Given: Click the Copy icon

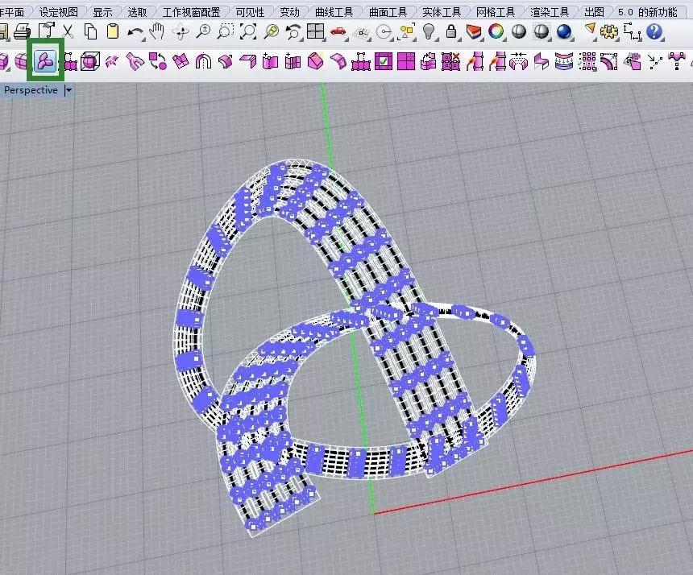Looking at the screenshot, I should (x=90, y=31).
